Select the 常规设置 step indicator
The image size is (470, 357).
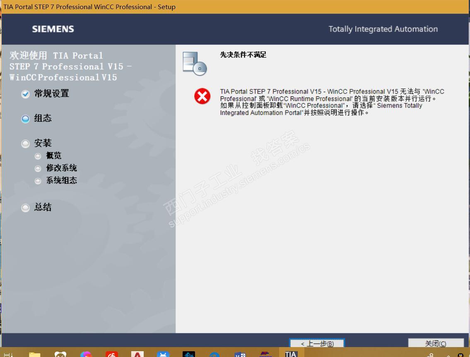[26, 94]
